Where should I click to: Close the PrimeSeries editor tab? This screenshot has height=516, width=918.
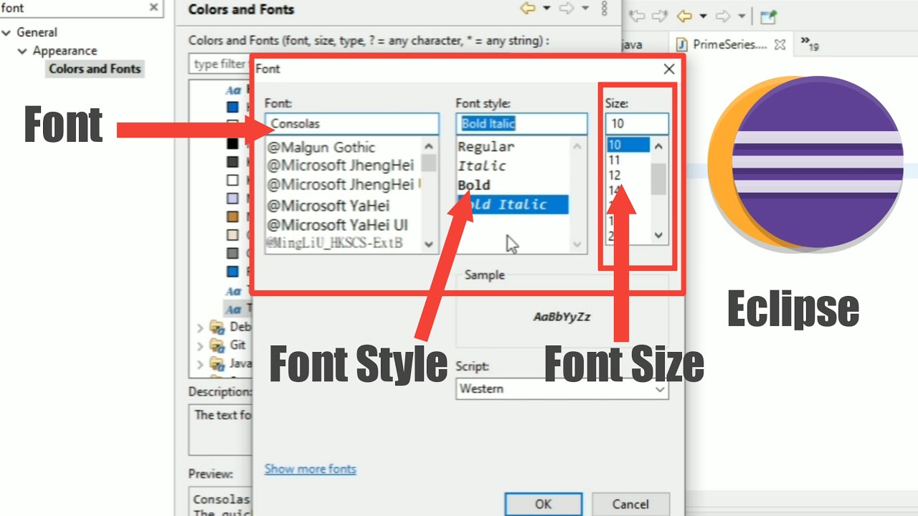(780, 44)
